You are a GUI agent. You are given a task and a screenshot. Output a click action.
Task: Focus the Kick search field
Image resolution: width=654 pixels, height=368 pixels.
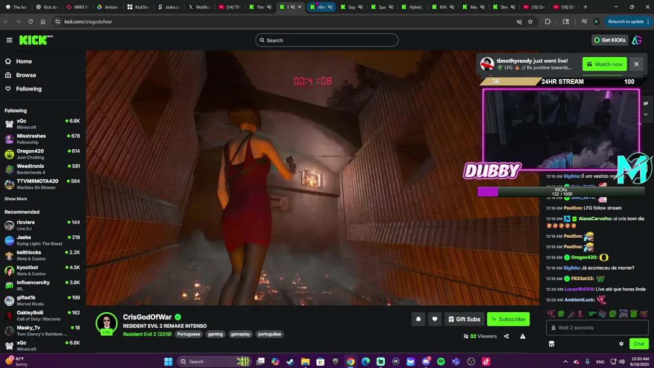(x=327, y=40)
